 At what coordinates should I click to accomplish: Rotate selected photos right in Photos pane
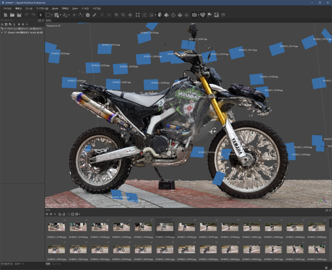pyautogui.click(x=64, y=214)
